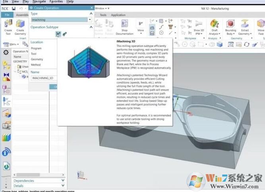The image size is (265, 192).
Task: Click the Save icon in title bar
Action: [x=14, y=8]
